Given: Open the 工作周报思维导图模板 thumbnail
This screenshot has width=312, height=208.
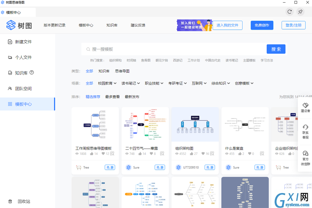Looking at the screenshot, I should (95, 124).
